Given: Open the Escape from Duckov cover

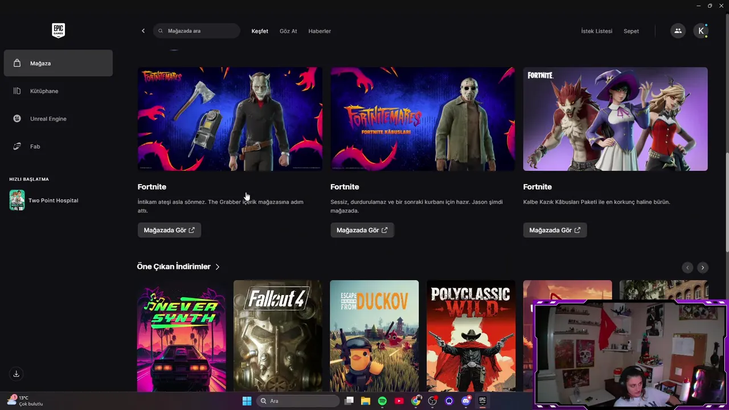Looking at the screenshot, I should coord(374,336).
